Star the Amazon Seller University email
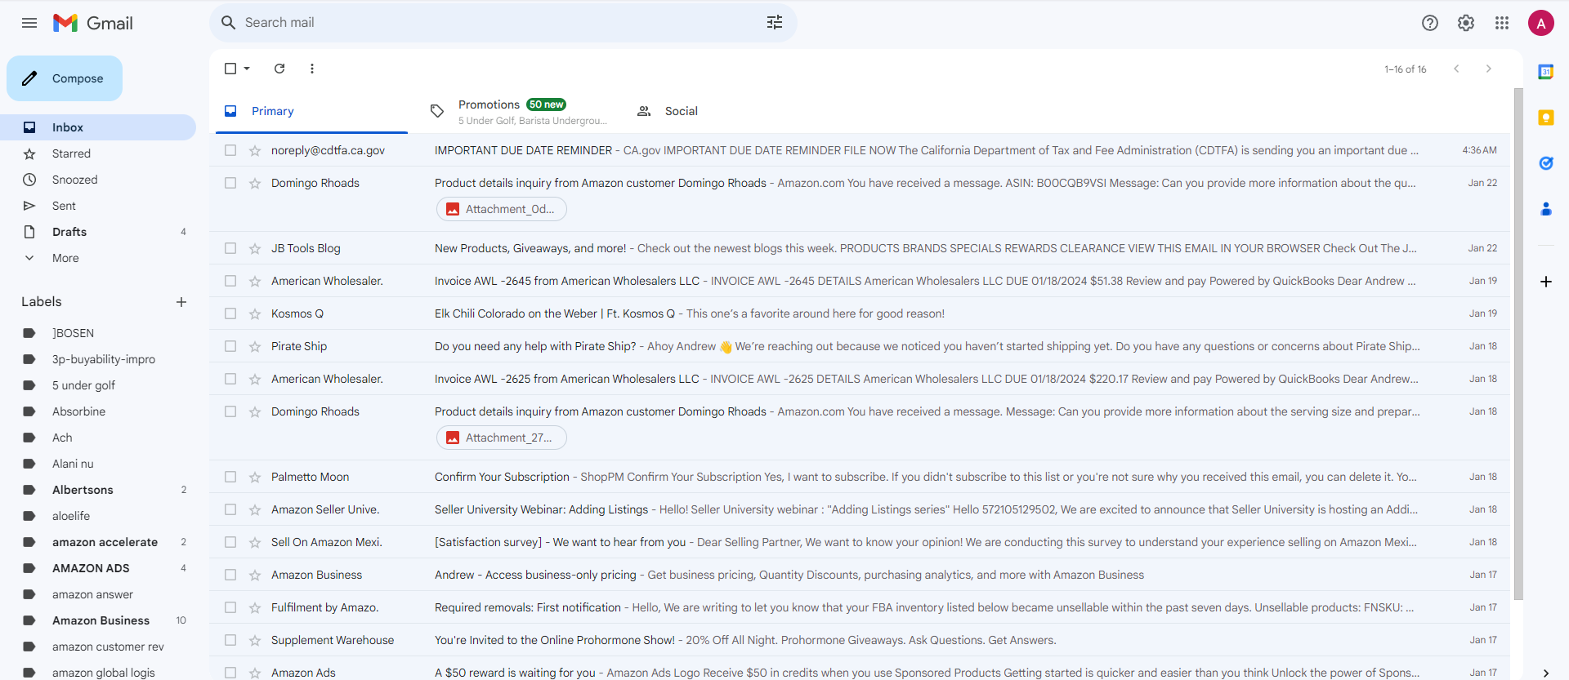The width and height of the screenshot is (1569, 680). pos(255,509)
